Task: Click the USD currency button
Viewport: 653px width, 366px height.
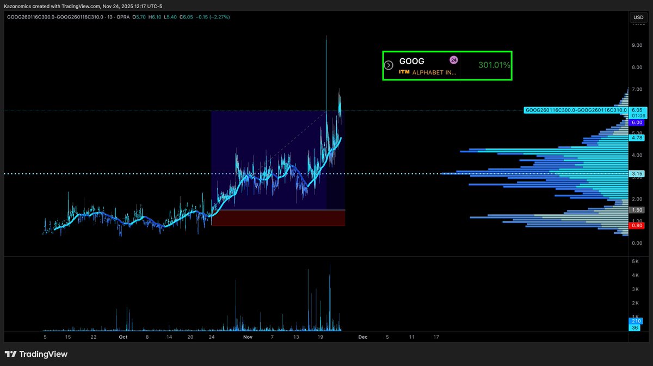Action: point(638,18)
